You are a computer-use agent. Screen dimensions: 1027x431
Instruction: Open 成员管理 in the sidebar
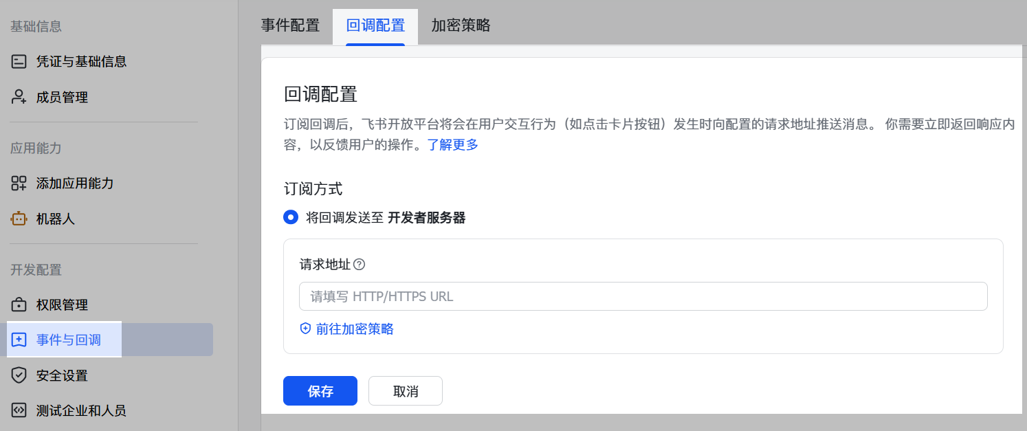pyautogui.click(x=62, y=98)
